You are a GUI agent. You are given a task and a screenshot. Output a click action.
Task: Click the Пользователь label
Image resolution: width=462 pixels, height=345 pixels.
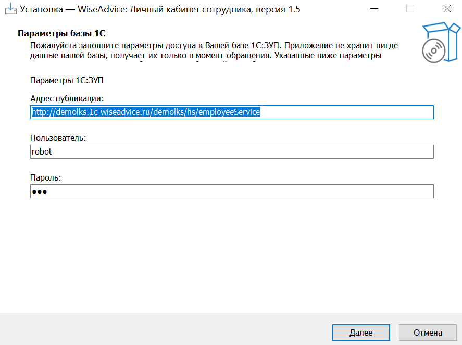(58, 138)
